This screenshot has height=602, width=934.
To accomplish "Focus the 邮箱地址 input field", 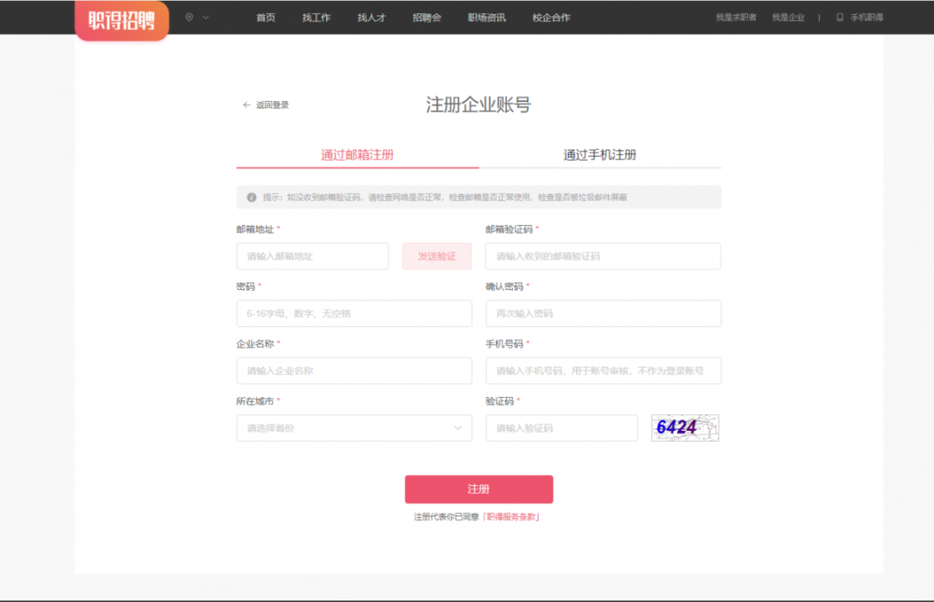I will pyautogui.click(x=312, y=256).
